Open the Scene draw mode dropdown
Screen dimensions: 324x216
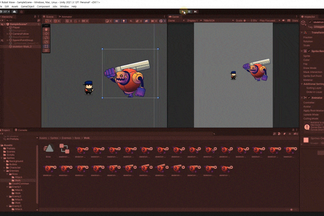(x=108, y=21)
